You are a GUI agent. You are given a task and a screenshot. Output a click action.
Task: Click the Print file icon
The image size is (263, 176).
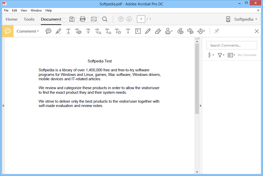pos(83,19)
